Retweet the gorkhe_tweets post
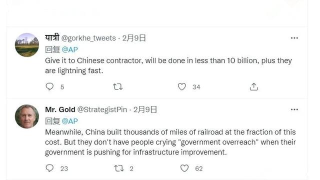The height and width of the screenshot is (180, 320). (x=118, y=86)
